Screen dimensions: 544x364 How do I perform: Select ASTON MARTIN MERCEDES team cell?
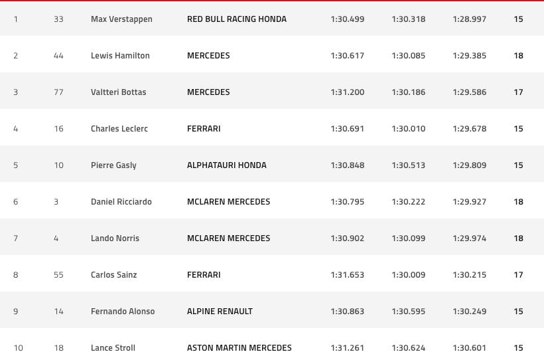pos(239,347)
